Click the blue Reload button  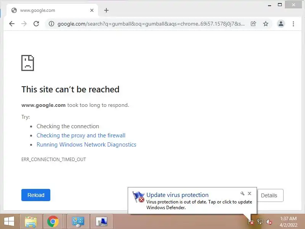[36, 195]
